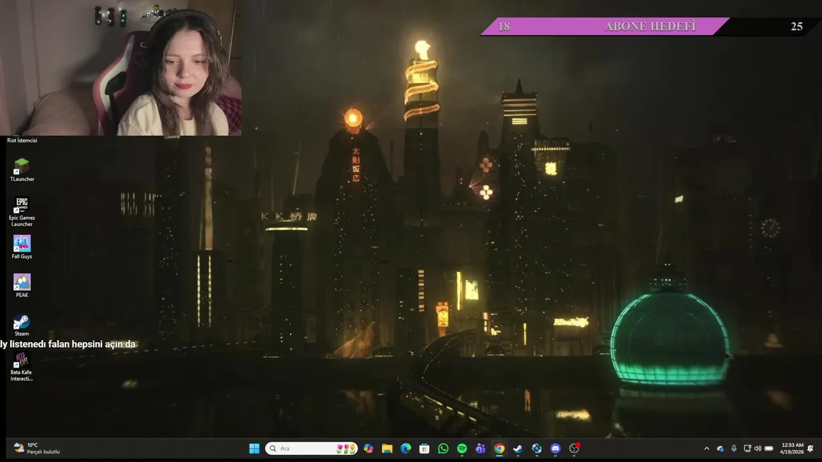Open the weather widget showing 10°C
Screen dimensions: 822x462
[37, 448]
